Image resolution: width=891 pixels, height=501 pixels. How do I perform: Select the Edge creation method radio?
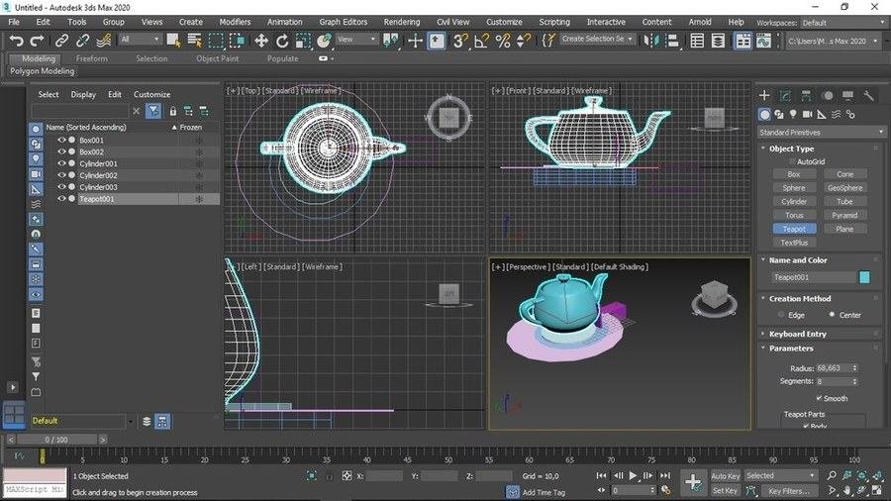(781, 315)
